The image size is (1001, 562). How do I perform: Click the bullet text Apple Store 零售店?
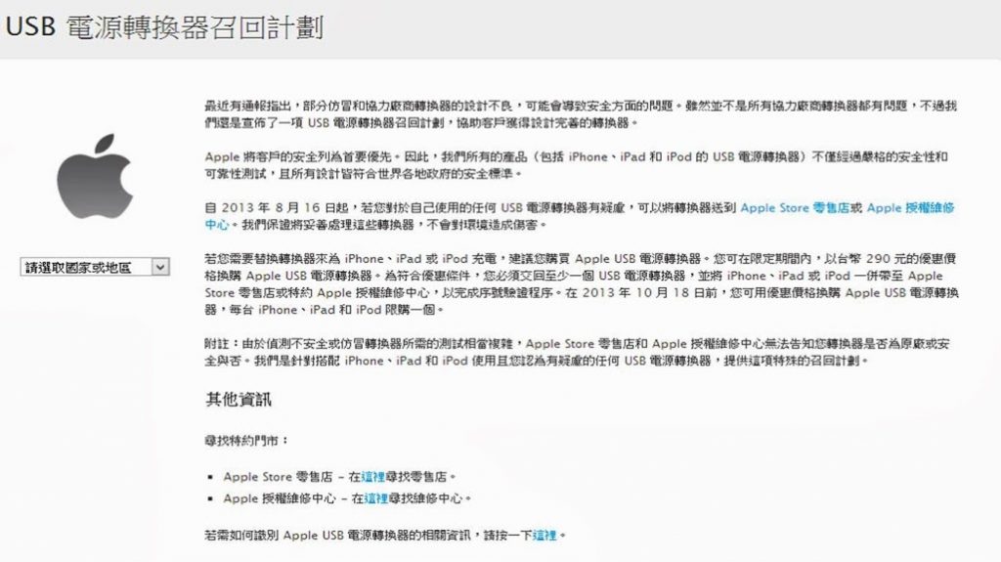tap(278, 476)
